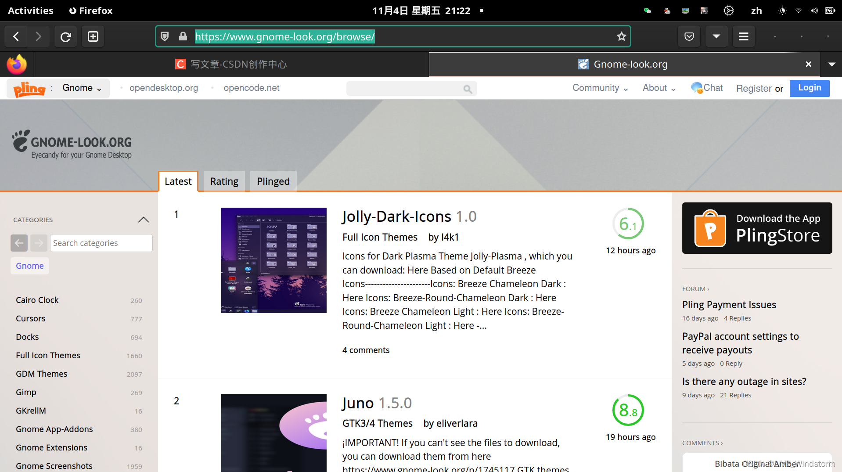Click the Pling logo
Viewport: 842px width, 472px height.
click(x=29, y=89)
